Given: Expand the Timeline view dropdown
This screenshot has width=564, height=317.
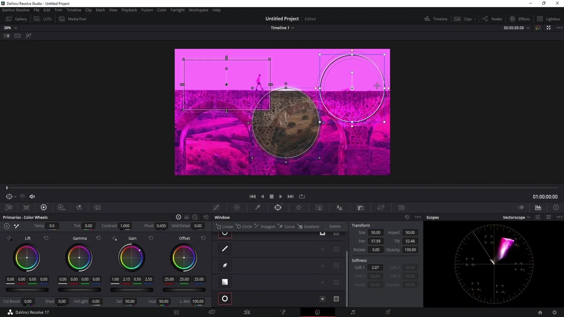Looking at the screenshot, I should pyautogui.click(x=293, y=28).
